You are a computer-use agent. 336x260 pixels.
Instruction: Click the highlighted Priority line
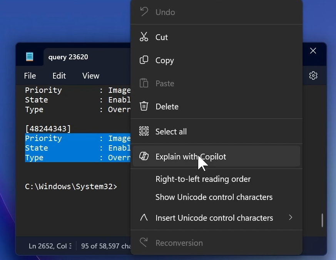78,138
